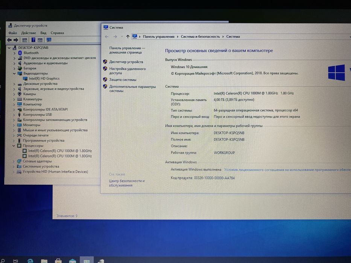Click back arrow in Система window

(107, 36)
